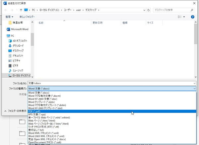Select Web ページ (*.htm;*.html) option
Screen dimensions: 199x145
coord(112,121)
